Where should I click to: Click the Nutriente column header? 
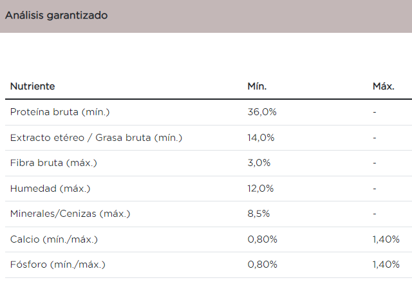click(32, 86)
